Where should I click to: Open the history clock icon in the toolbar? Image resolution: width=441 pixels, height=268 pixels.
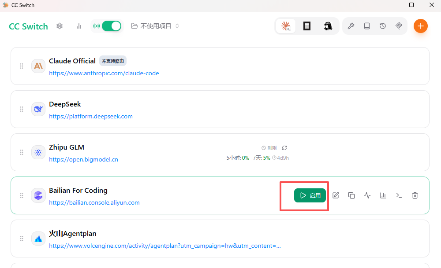(382, 26)
